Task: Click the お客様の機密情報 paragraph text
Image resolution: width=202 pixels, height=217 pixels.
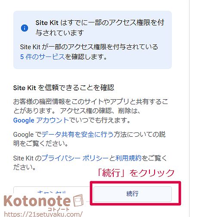Action: click(90, 106)
